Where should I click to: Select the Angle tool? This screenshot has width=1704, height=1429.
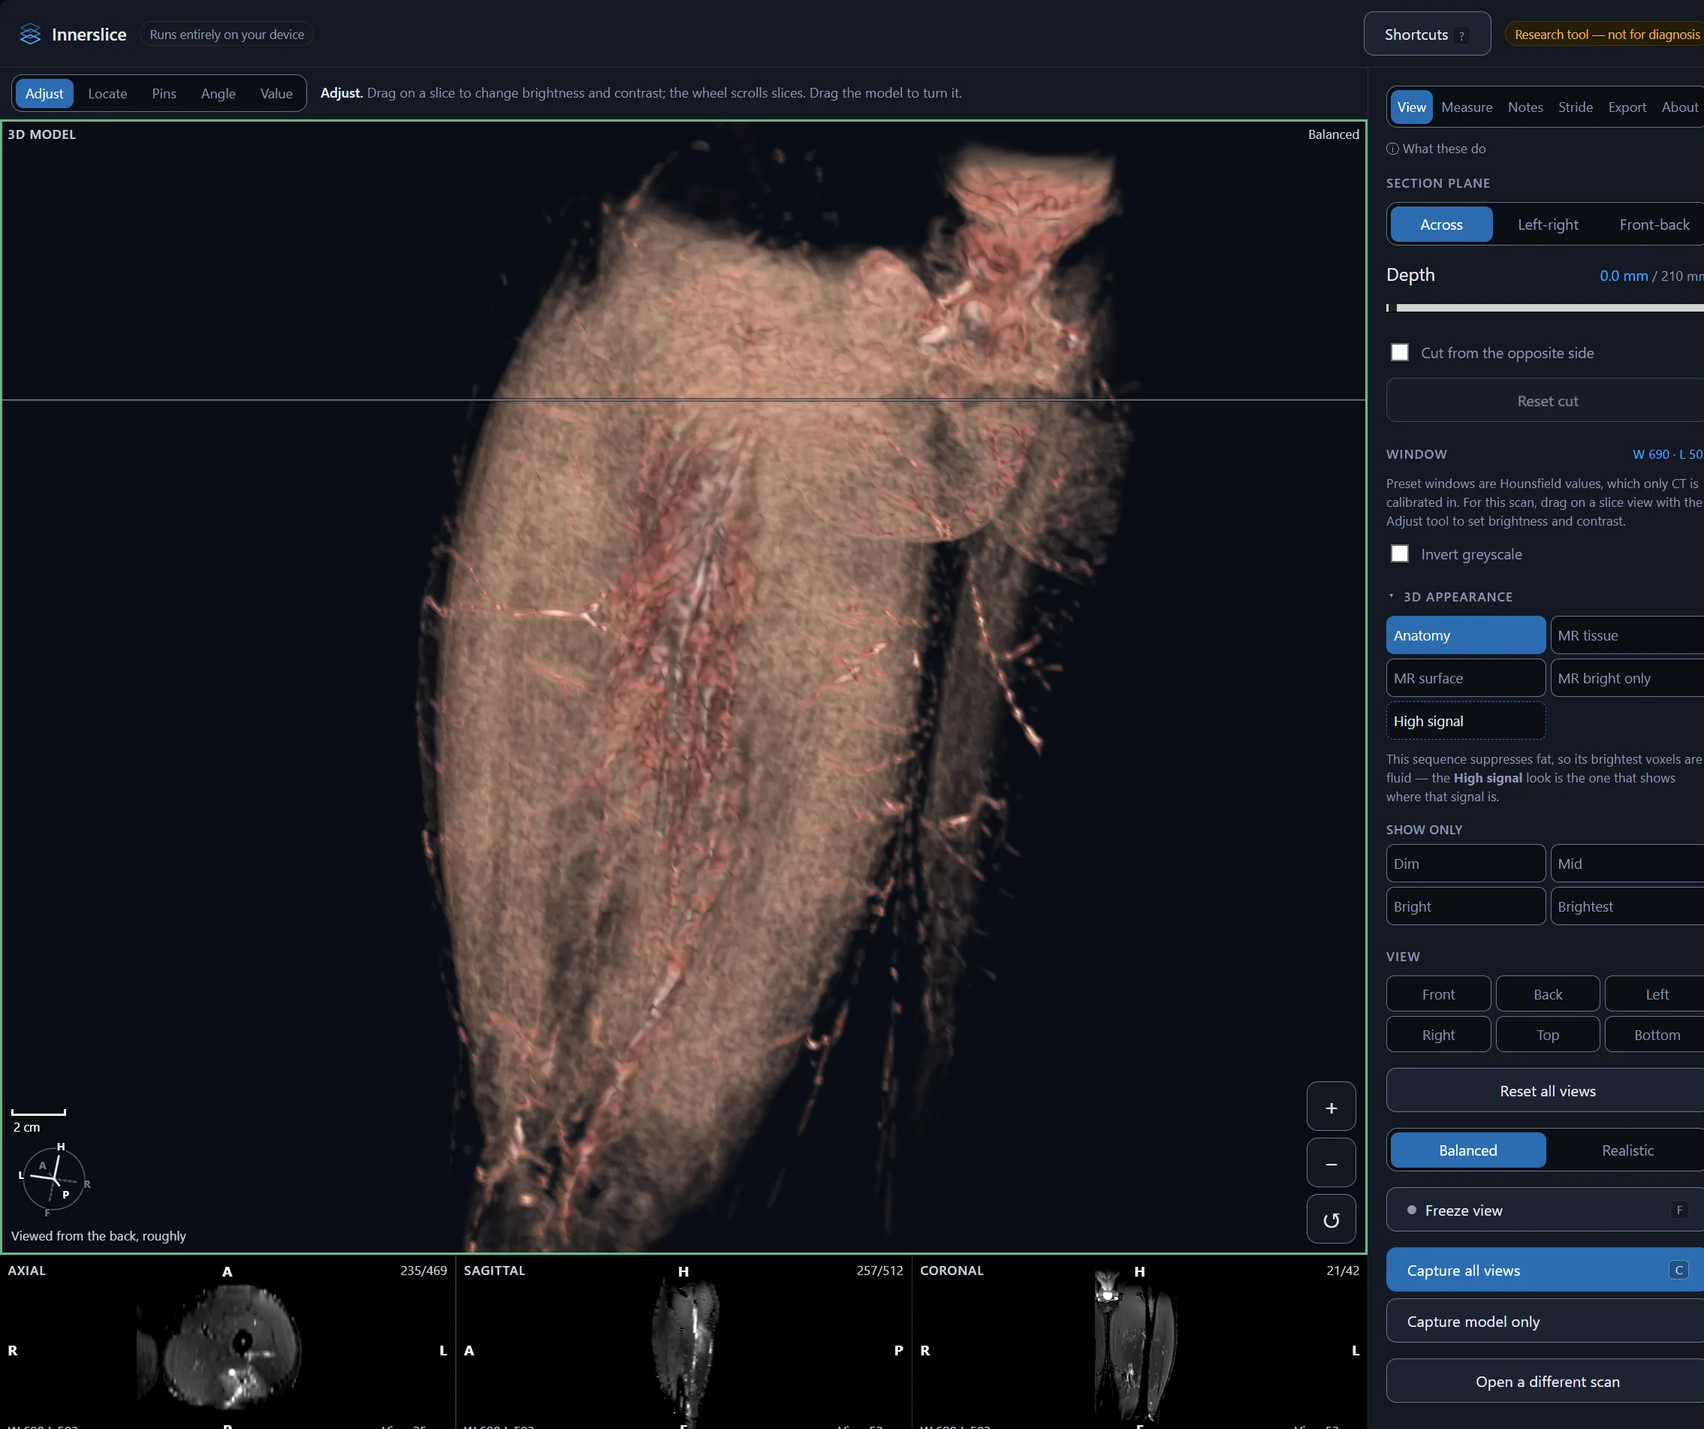click(219, 93)
